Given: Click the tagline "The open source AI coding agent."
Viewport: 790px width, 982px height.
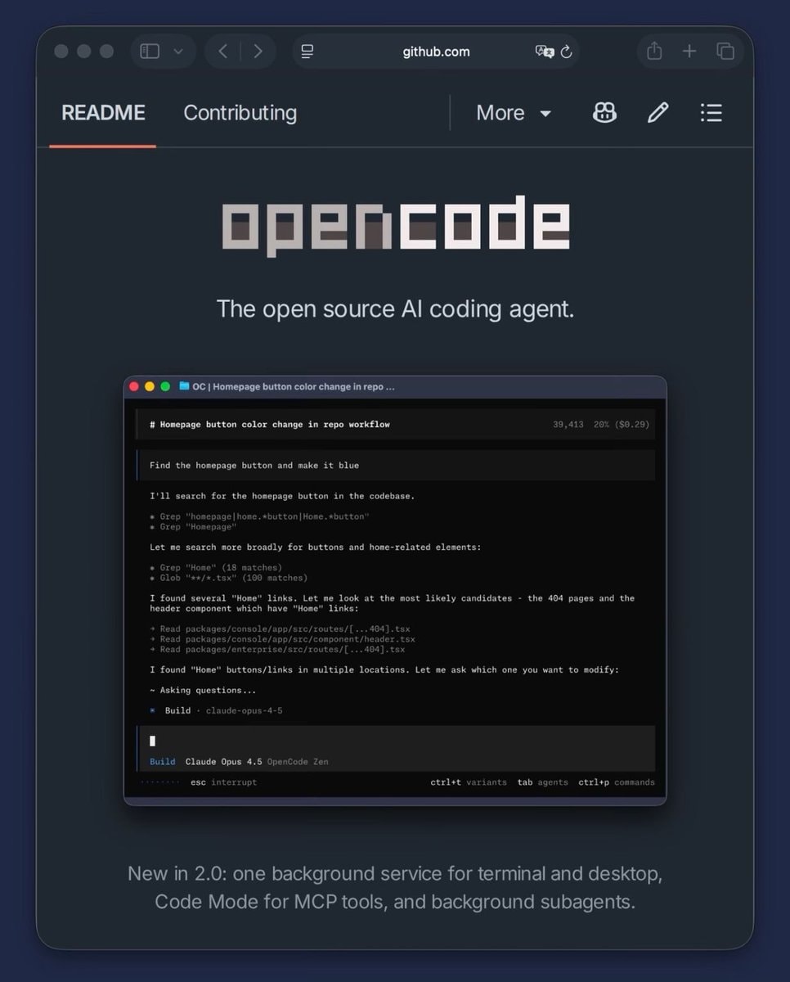Looking at the screenshot, I should click(x=395, y=309).
